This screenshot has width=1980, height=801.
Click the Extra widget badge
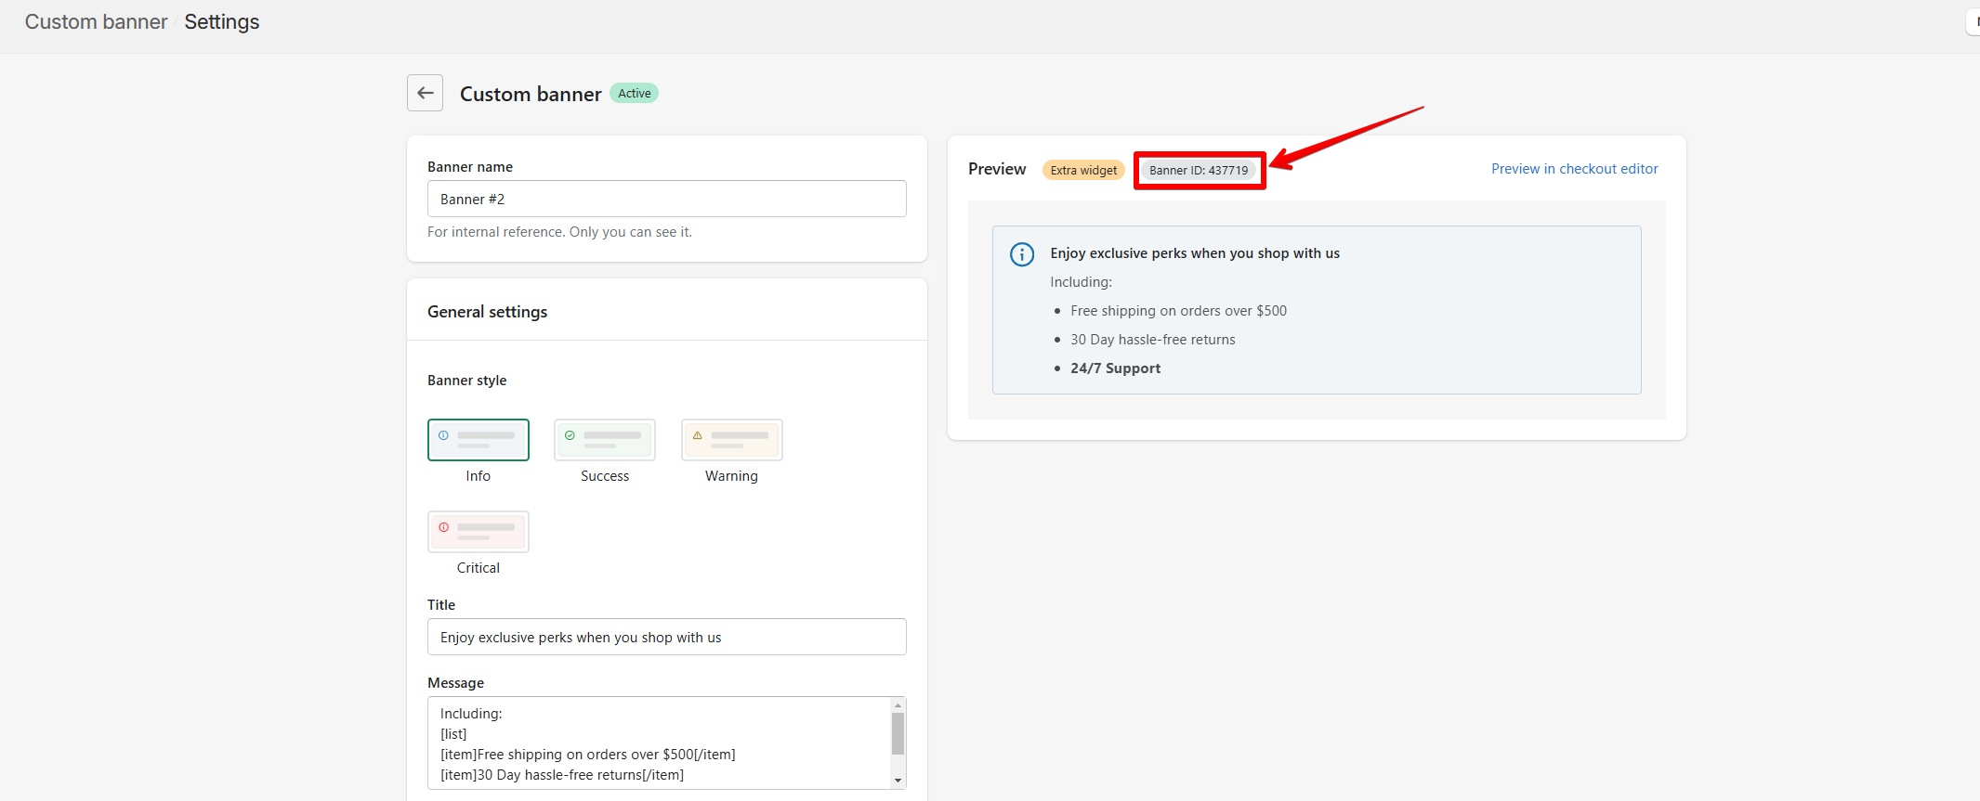[1083, 170]
